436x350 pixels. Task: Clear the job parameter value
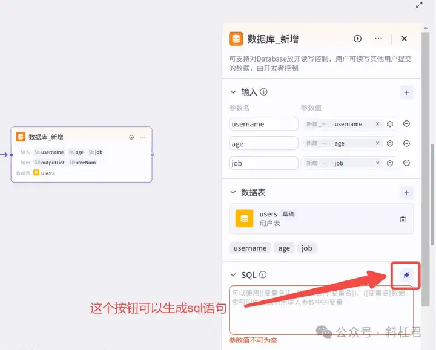click(x=377, y=163)
